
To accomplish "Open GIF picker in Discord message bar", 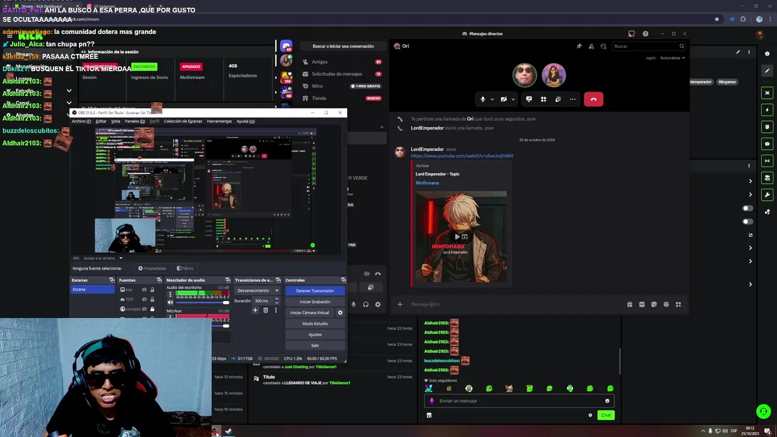I will point(642,304).
